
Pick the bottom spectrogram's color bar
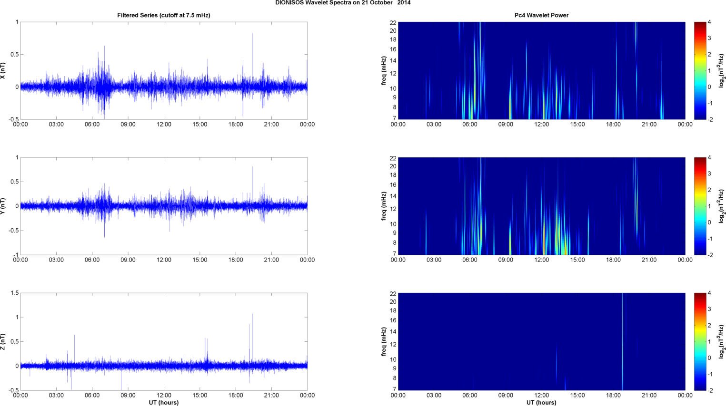[700, 342]
